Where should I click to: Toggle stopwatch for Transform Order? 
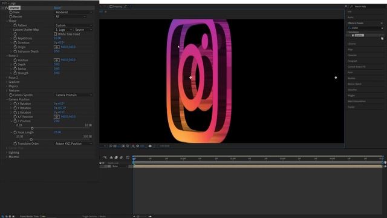tap(15, 144)
